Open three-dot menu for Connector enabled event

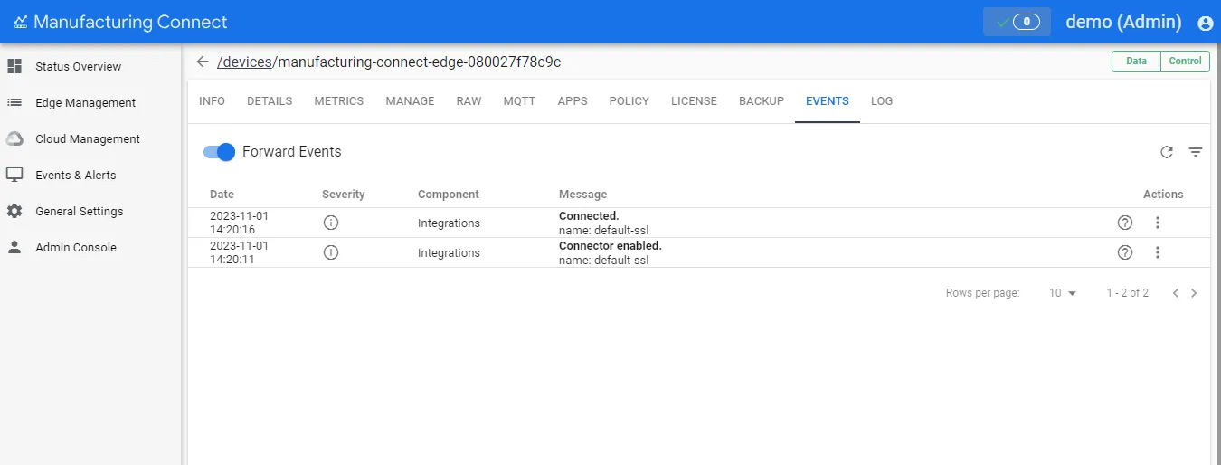pyautogui.click(x=1158, y=252)
